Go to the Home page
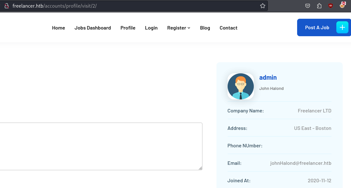 (58, 28)
